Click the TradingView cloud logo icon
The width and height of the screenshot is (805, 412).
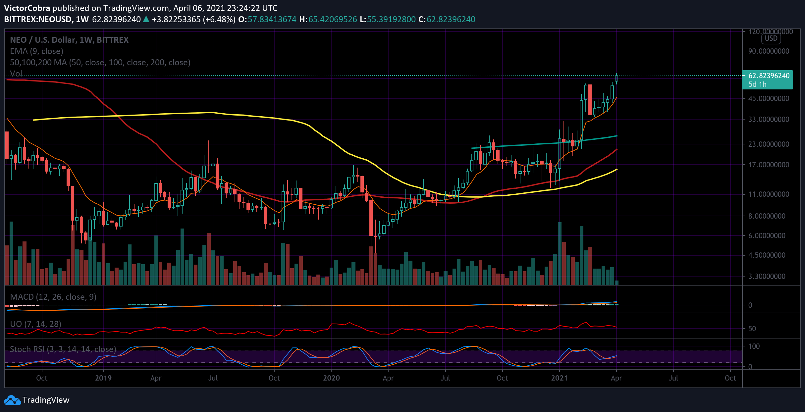click(12, 400)
